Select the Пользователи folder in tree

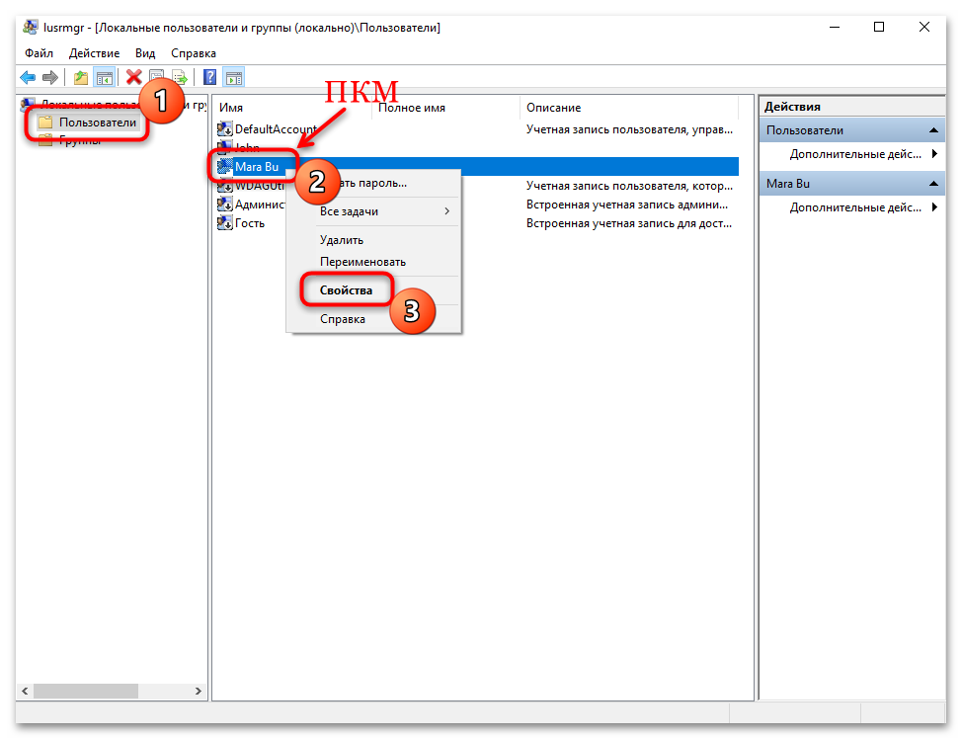[98, 122]
